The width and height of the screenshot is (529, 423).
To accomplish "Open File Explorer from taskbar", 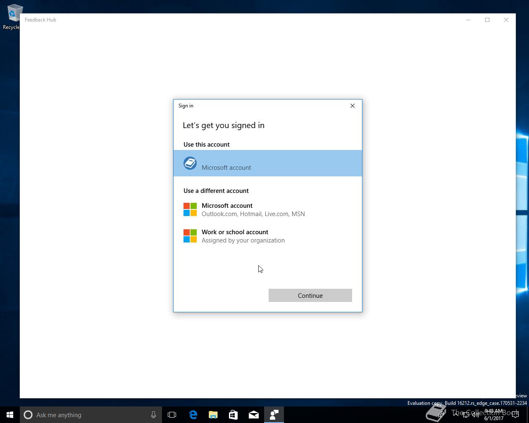I will (x=213, y=415).
